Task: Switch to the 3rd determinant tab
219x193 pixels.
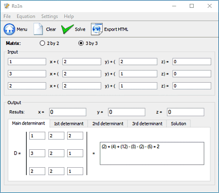Action: click(x=147, y=123)
